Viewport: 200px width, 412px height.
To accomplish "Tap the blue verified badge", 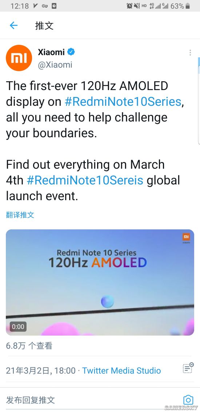I will [71, 52].
